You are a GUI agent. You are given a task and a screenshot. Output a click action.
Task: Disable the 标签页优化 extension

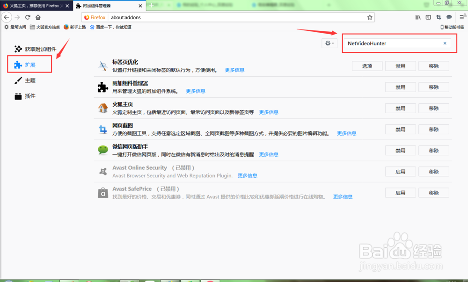pos(401,66)
